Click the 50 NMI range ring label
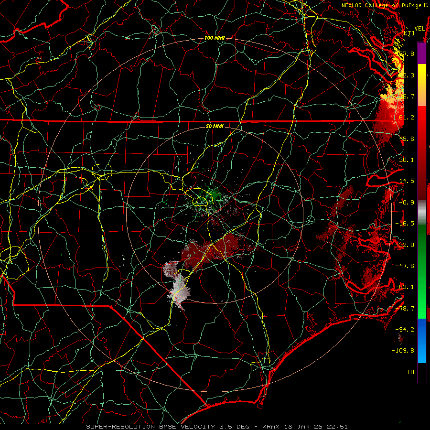The width and height of the screenshot is (430, 430). (x=215, y=126)
